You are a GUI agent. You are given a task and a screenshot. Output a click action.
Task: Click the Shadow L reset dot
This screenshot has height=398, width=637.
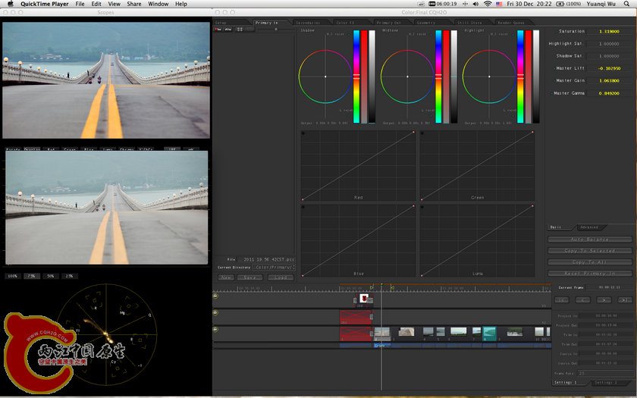348,115
